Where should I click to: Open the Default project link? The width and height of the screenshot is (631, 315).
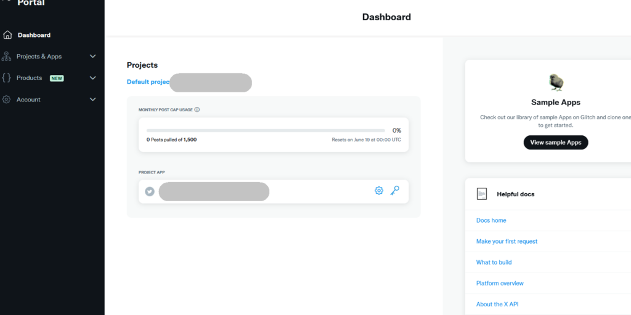(x=148, y=82)
